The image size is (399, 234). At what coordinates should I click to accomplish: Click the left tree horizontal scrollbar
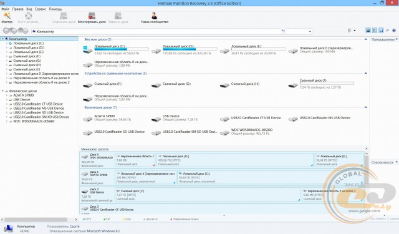pos(36,219)
